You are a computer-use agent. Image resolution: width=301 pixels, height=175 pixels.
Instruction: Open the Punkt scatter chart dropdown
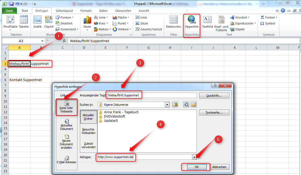[x=121, y=23]
